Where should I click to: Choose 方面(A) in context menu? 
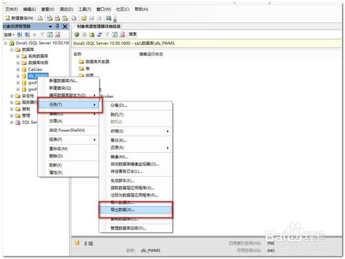click(x=68, y=121)
